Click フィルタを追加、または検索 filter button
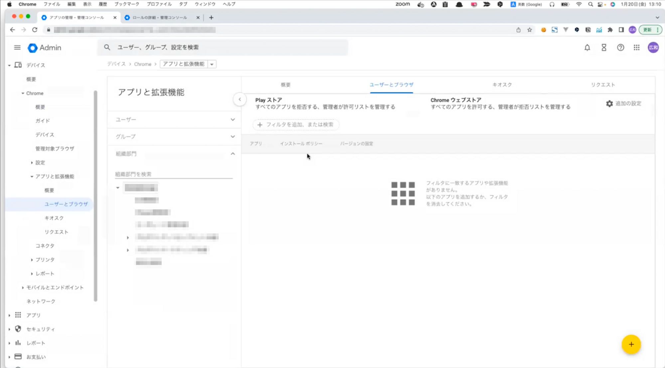 [x=296, y=125]
